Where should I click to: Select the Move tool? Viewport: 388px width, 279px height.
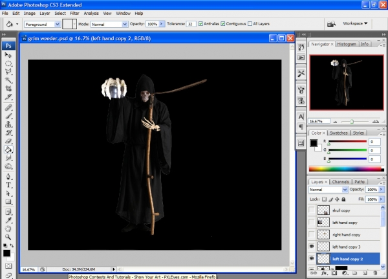(8, 55)
